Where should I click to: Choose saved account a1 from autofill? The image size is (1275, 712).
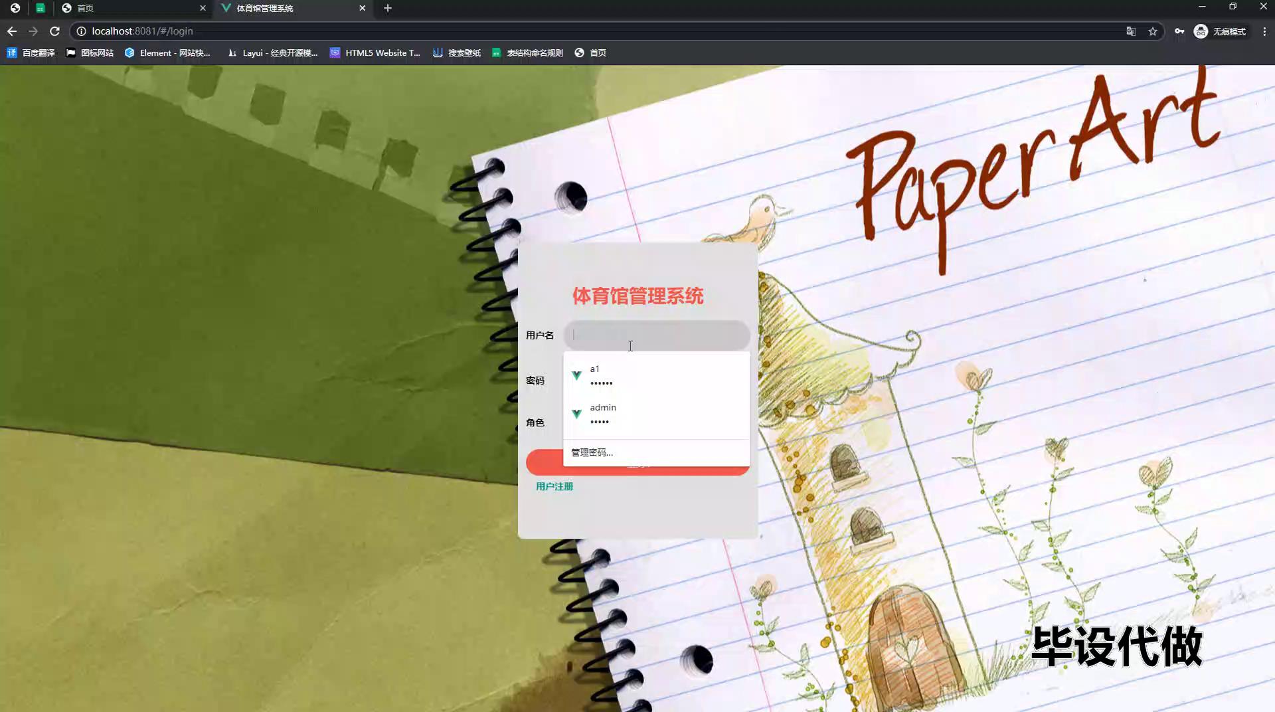(656, 375)
